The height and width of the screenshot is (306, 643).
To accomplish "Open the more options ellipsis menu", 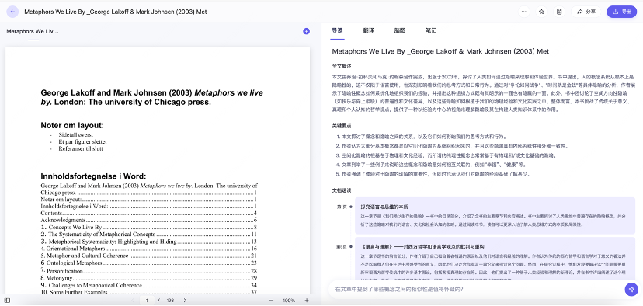I will pos(523,12).
